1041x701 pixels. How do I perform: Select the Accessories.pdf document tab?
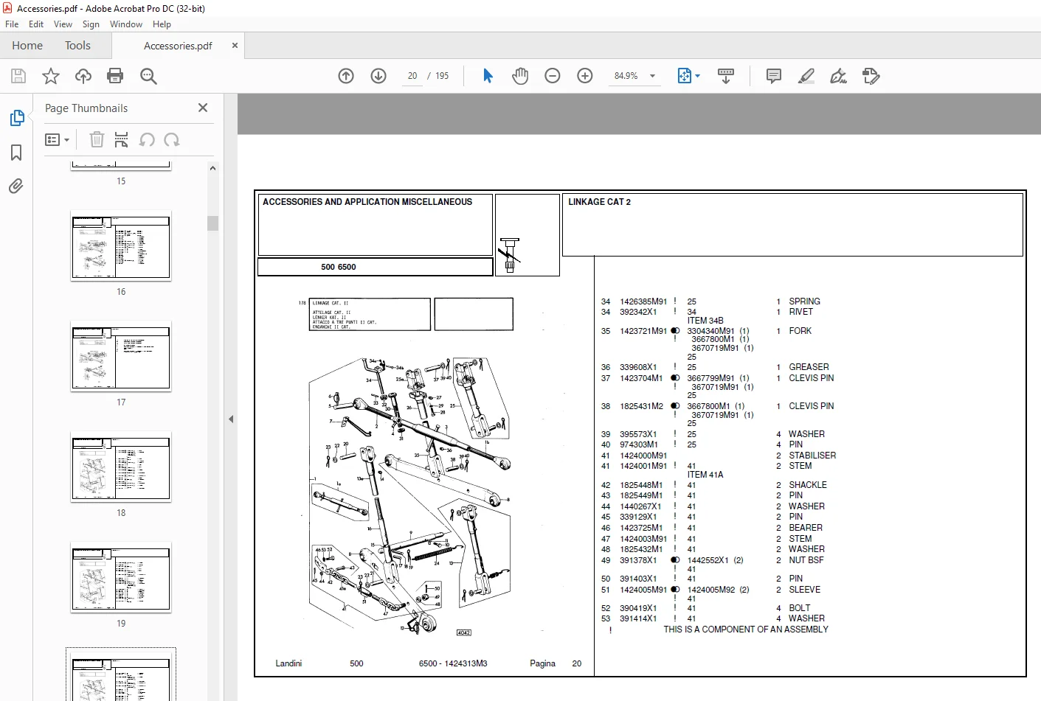(x=178, y=46)
